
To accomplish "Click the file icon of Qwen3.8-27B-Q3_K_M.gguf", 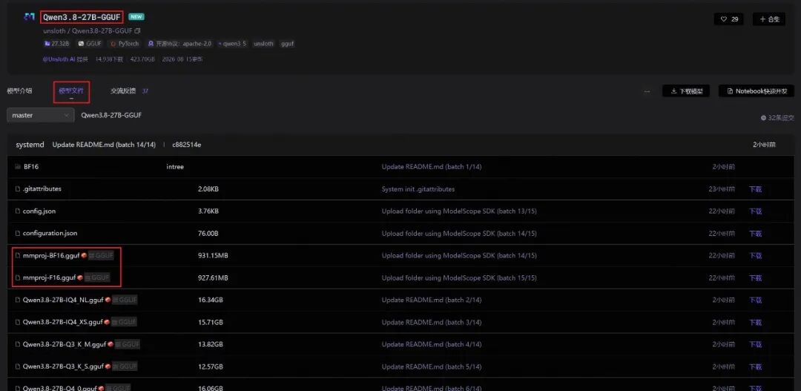I will tap(18, 344).
